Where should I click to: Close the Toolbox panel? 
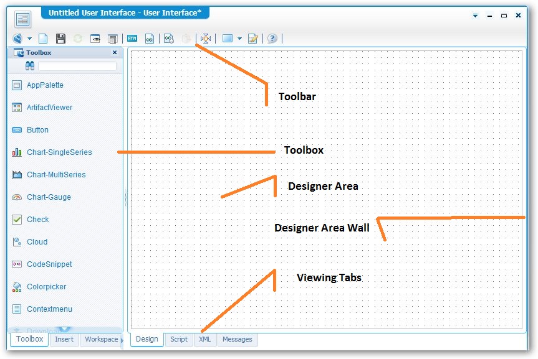tap(115, 53)
